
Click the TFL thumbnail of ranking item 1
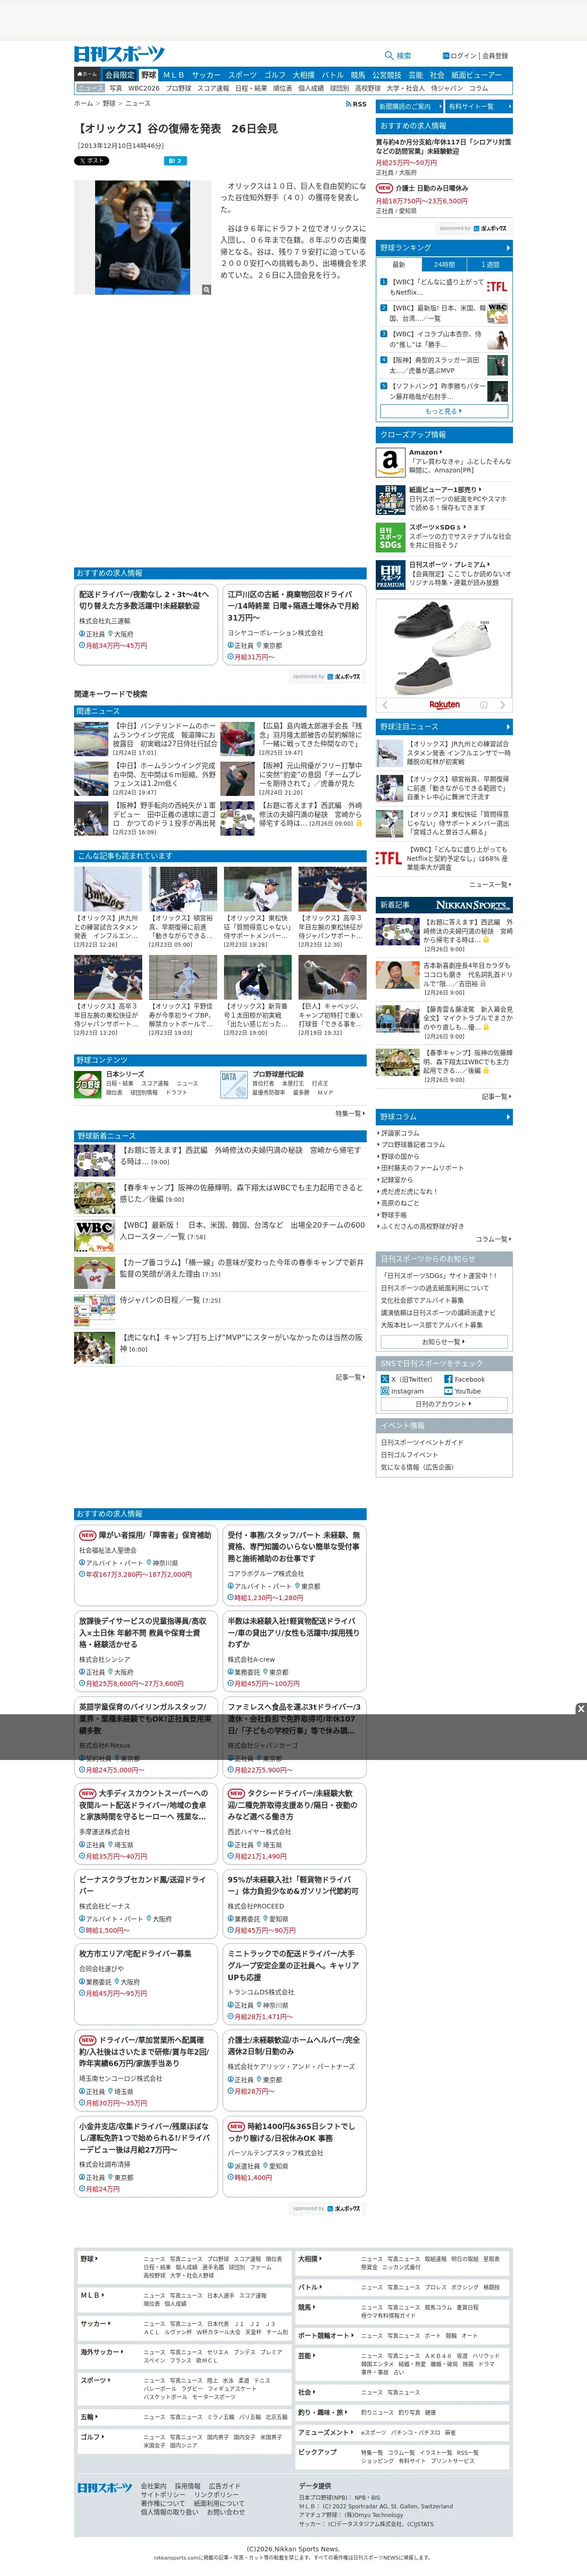click(x=497, y=286)
